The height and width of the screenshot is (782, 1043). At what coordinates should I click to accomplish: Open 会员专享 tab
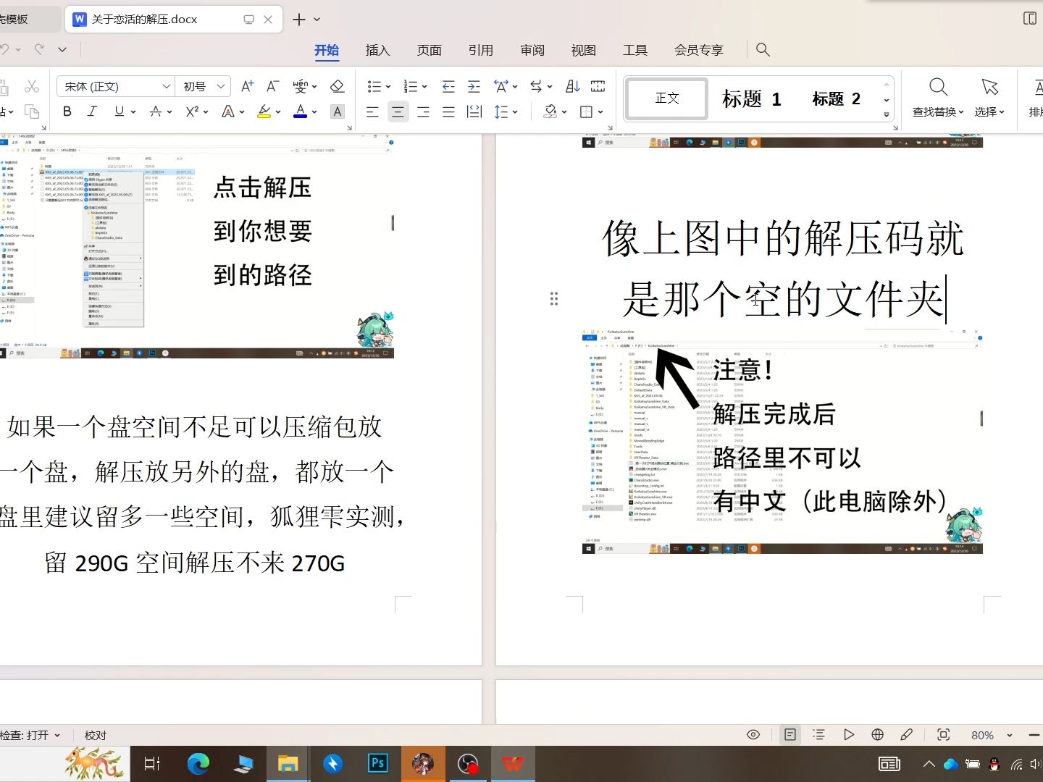pos(698,50)
